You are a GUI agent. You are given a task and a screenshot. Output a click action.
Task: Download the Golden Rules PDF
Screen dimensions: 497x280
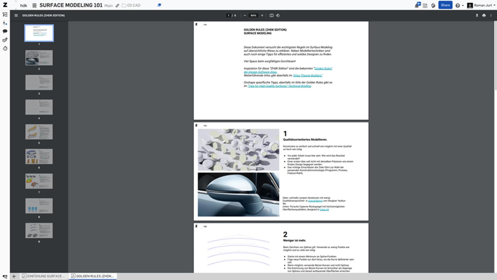coord(477,15)
